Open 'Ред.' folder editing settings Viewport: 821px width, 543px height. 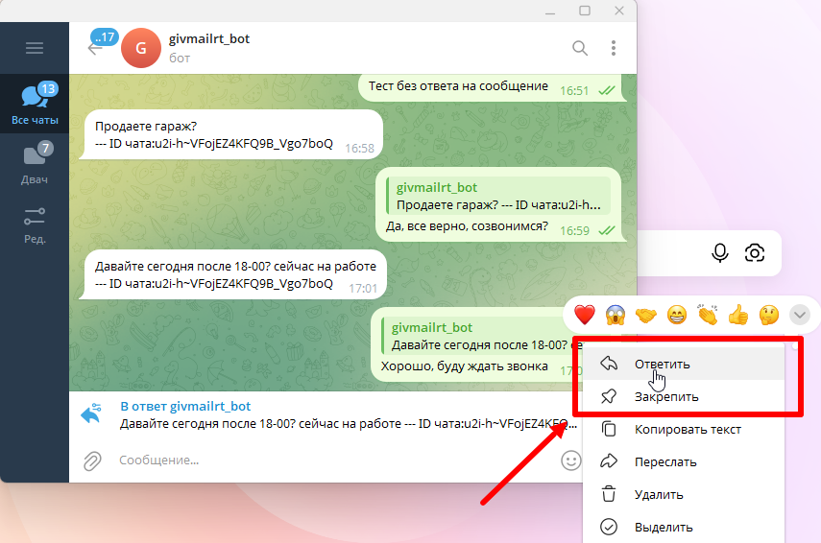pos(35,224)
